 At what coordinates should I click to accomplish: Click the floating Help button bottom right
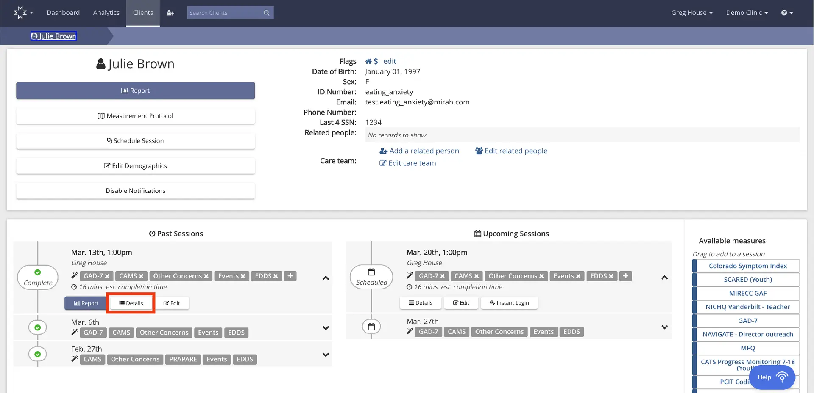point(772,377)
